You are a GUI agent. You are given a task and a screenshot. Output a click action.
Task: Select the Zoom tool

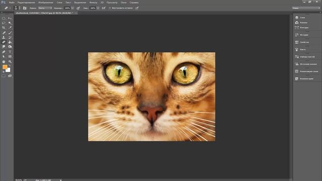[x=10, y=61]
